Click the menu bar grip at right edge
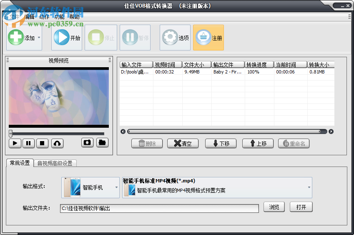The image size is (354, 235). (349, 17)
